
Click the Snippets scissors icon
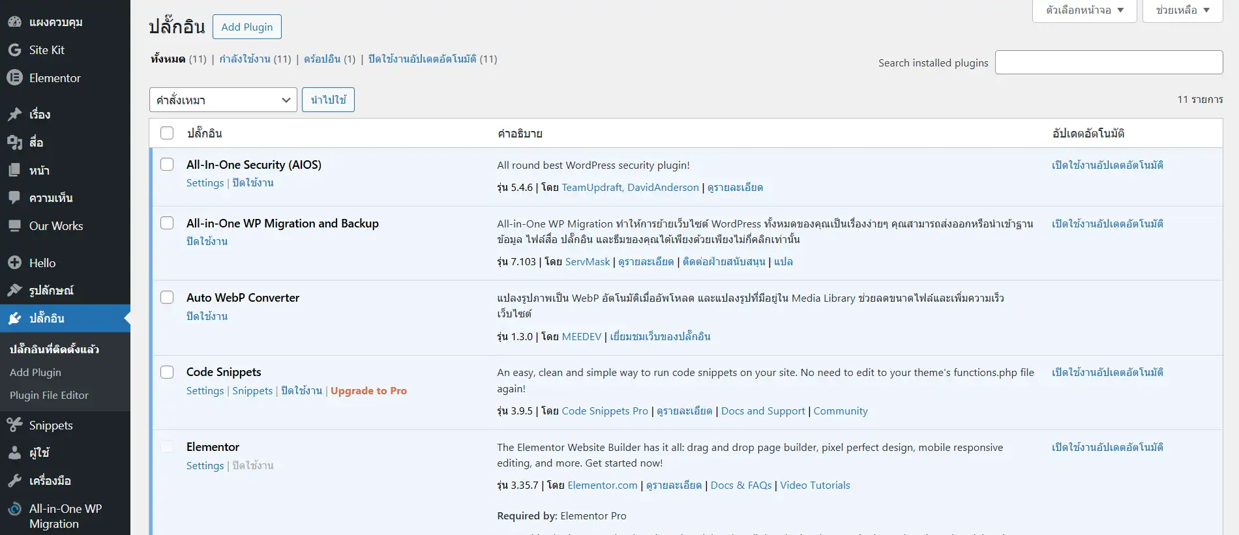pos(14,425)
